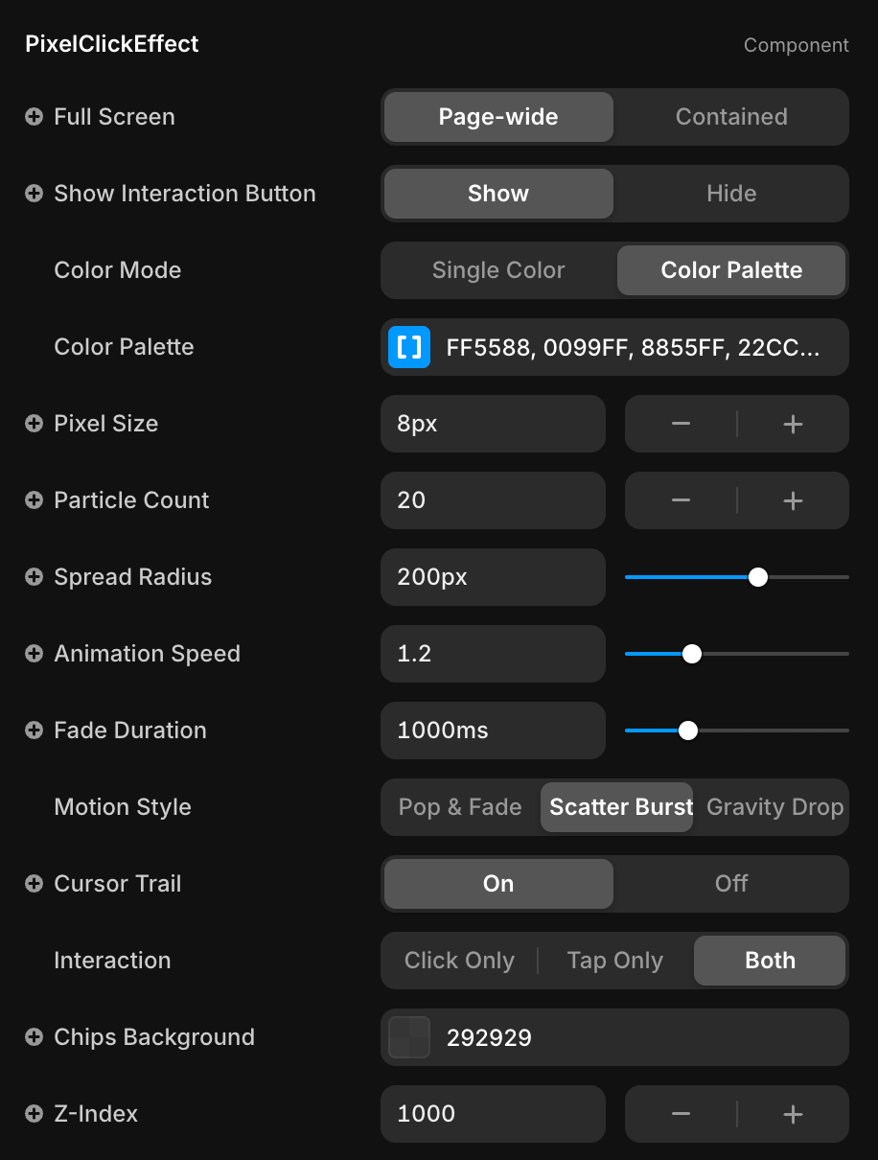Select Pop & Fade motion style
The width and height of the screenshot is (878, 1160).
point(460,807)
